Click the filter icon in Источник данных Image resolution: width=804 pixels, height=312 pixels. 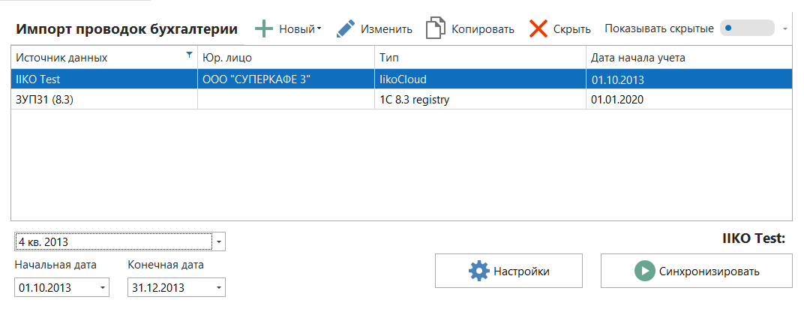point(189,55)
